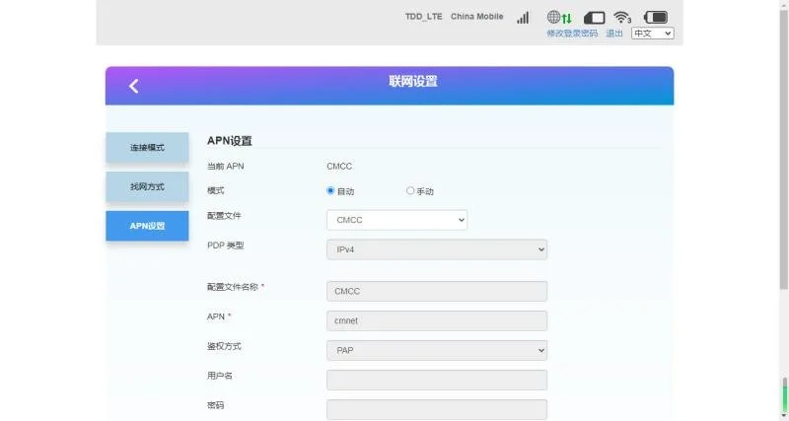Click the 密码 input field
This screenshot has height=421, width=789.
[x=437, y=409]
